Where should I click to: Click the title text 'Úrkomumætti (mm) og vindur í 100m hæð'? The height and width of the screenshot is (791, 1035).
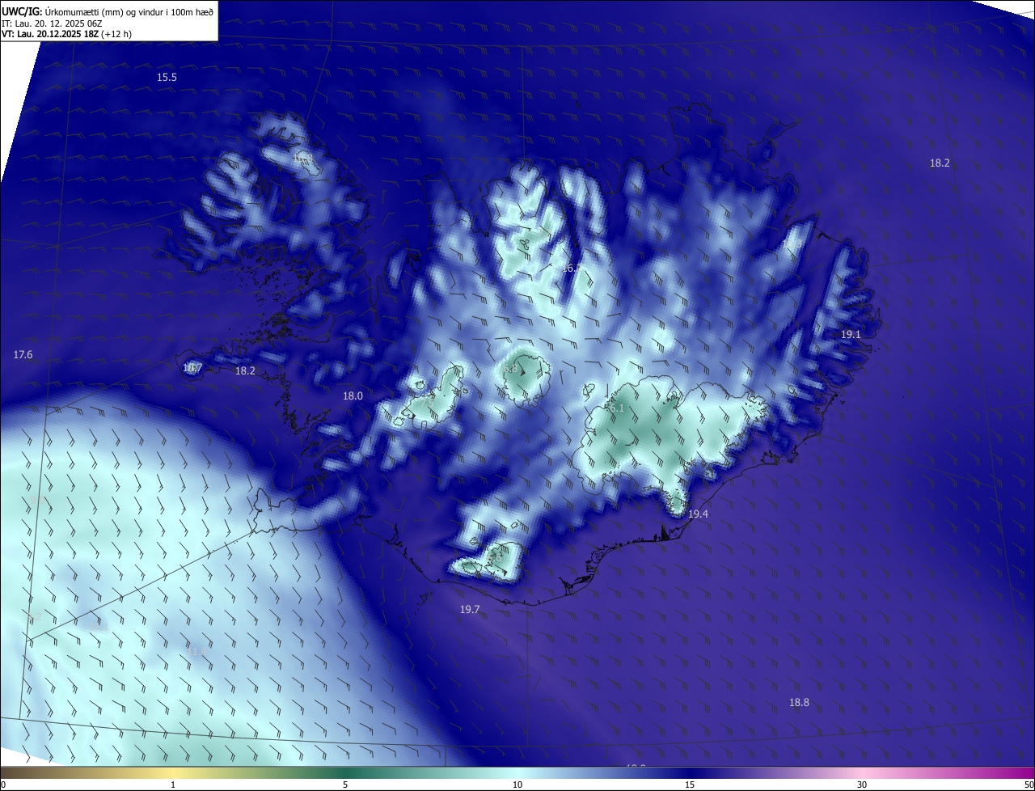pos(129,11)
